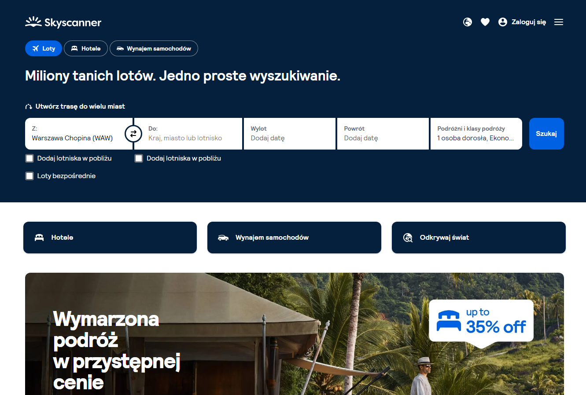Open the Powrót date picker
586x395 pixels.
coord(383,134)
